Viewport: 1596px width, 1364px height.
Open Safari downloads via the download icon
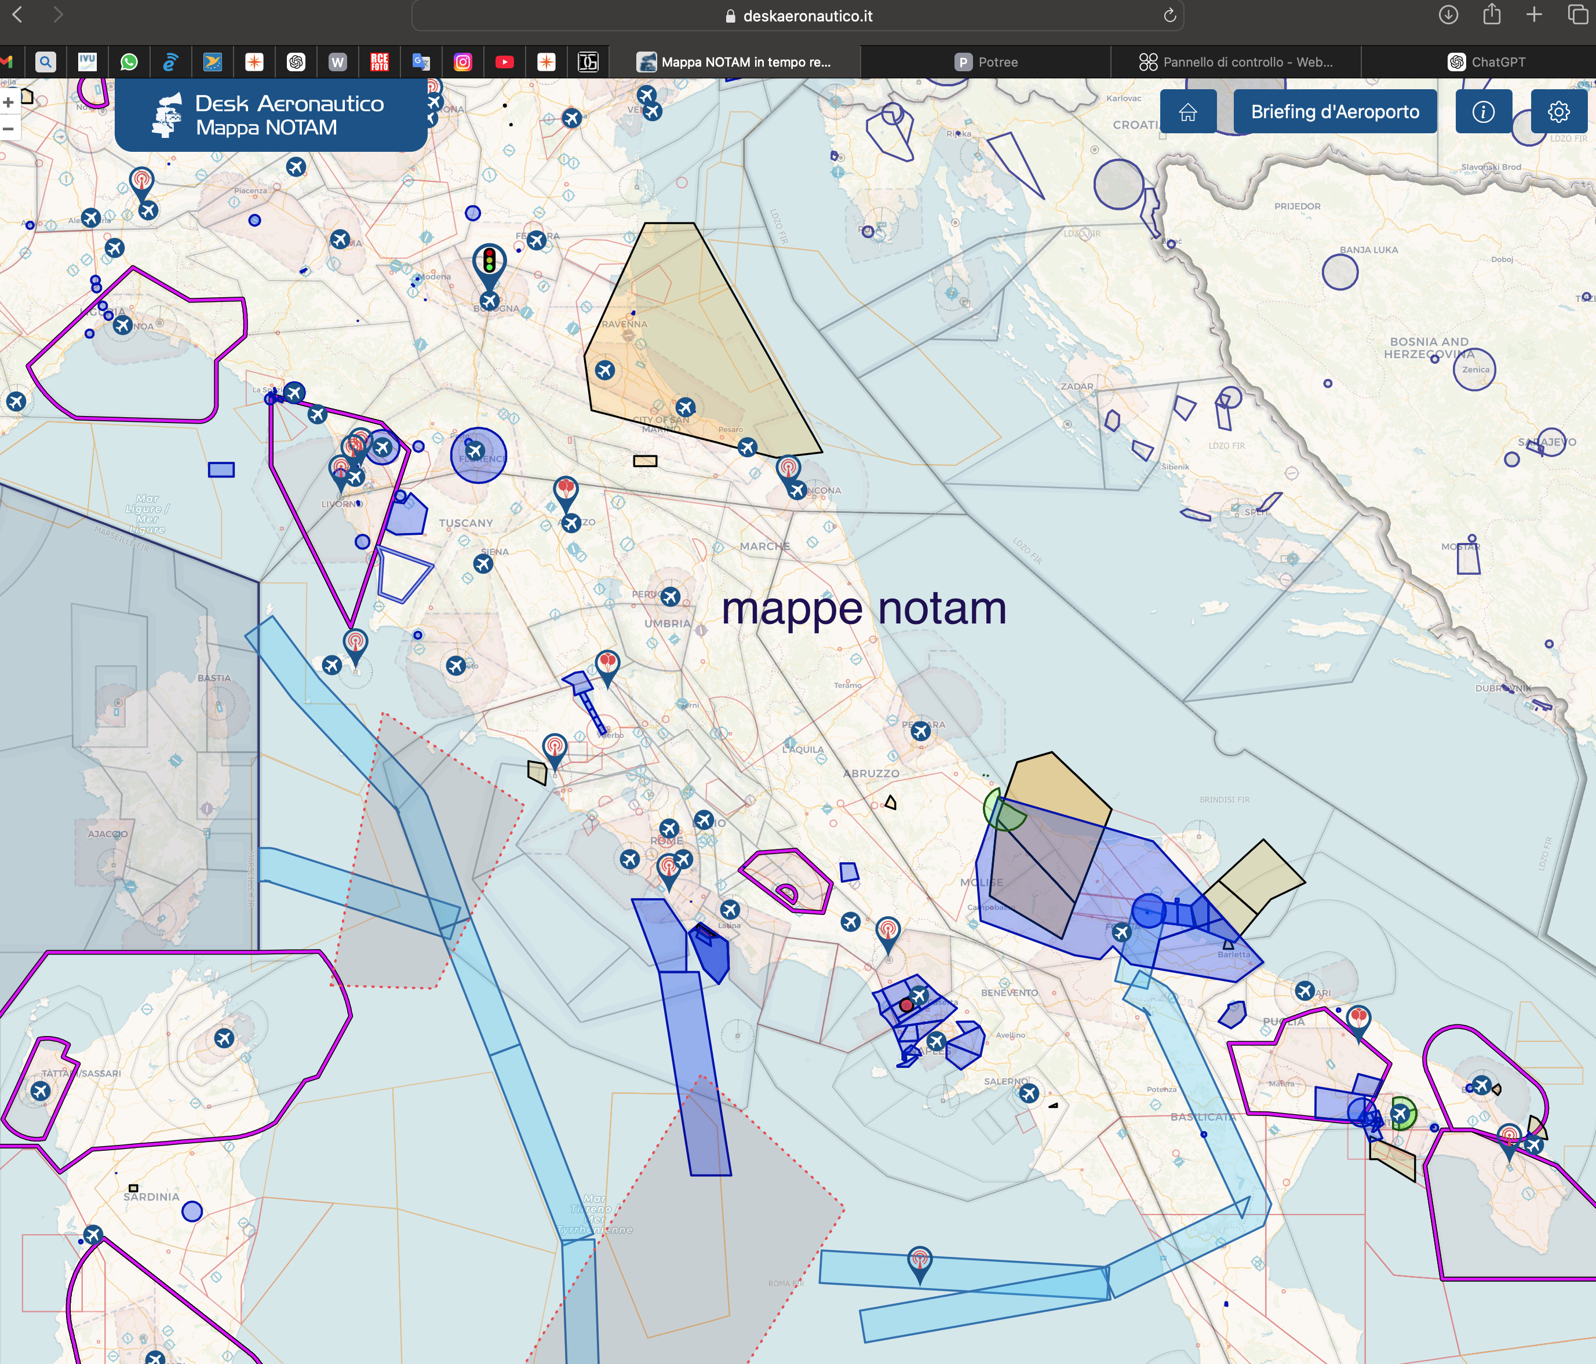[1448, 14]
